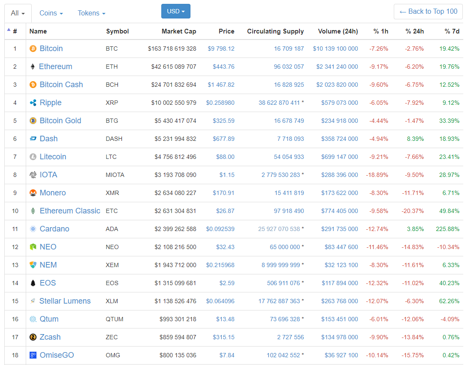This screenshot has width=474, height=365.
Task: Click the Litecoin logo icon
Action: [33, 157]
